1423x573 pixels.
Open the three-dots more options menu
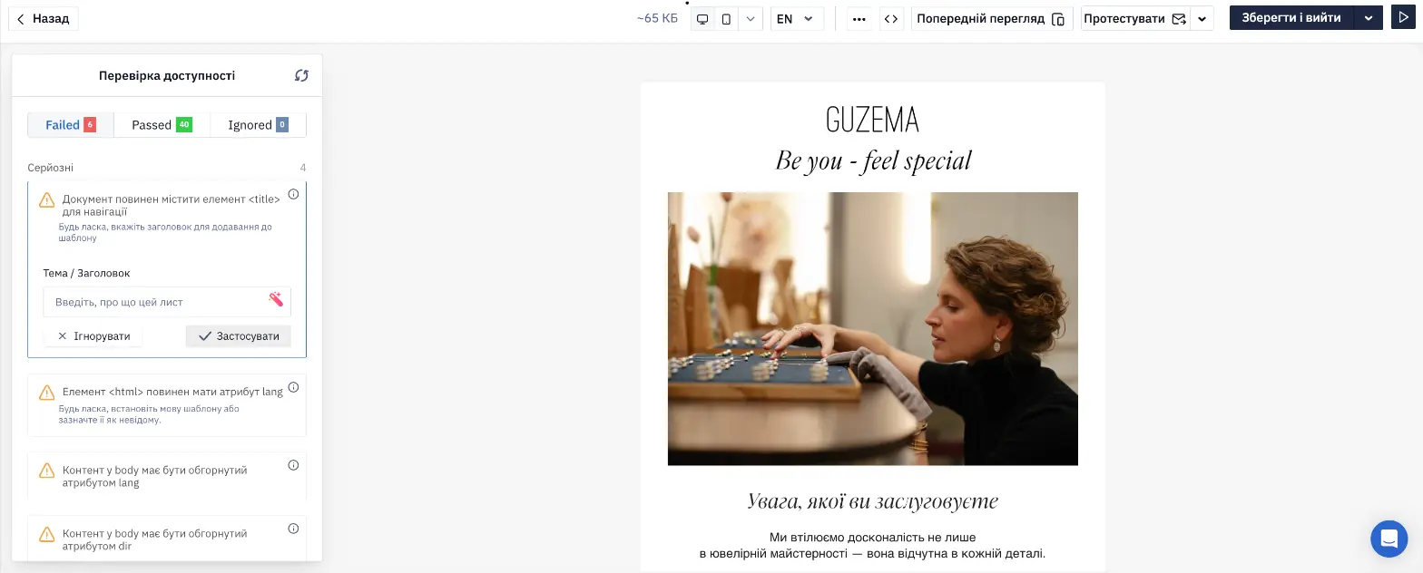(x=859, y=19)
